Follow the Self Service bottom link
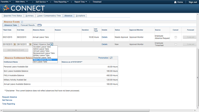 pyautogui.click(x=7, y=100)
